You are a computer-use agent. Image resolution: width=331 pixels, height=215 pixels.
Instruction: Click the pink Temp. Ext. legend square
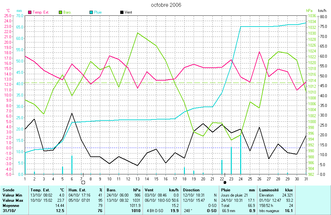click(x=30, y=12)
